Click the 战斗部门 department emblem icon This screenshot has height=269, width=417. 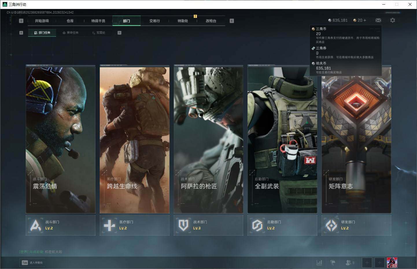click(x=36, y=225)
